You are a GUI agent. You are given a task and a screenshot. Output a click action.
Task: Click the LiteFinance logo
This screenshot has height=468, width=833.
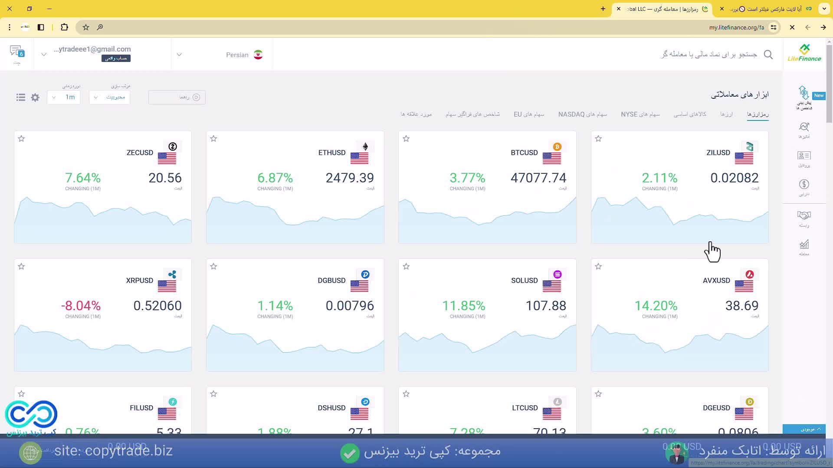(805, 52)
